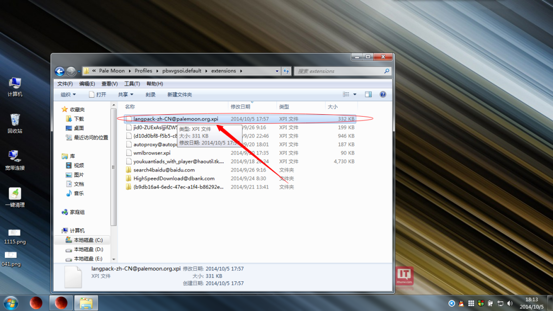Click the network tray icon

[500, 303]
